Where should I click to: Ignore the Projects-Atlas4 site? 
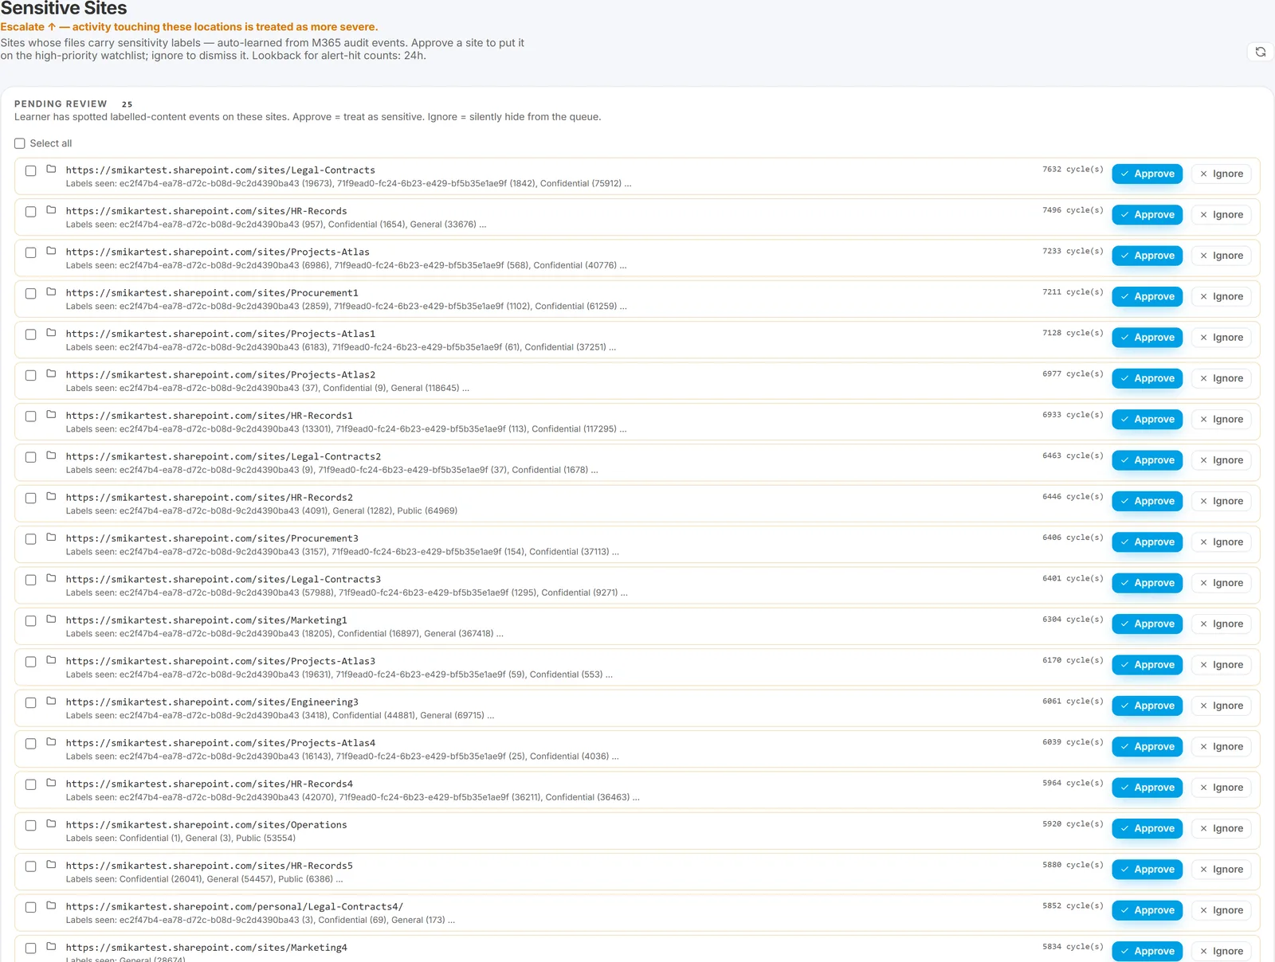point(1221,747)
